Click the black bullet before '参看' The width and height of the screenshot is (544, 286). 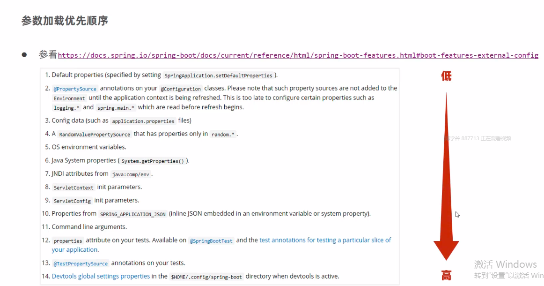(x=24, y=55)
